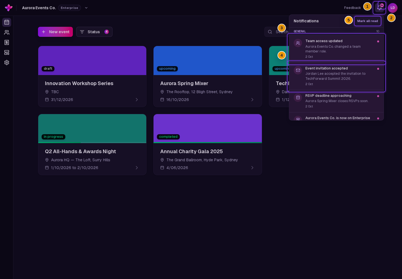The image size is (402, 279).
Task: Click "Aurora Events Co. is now on Enterprise"
Action: point(338,118)
